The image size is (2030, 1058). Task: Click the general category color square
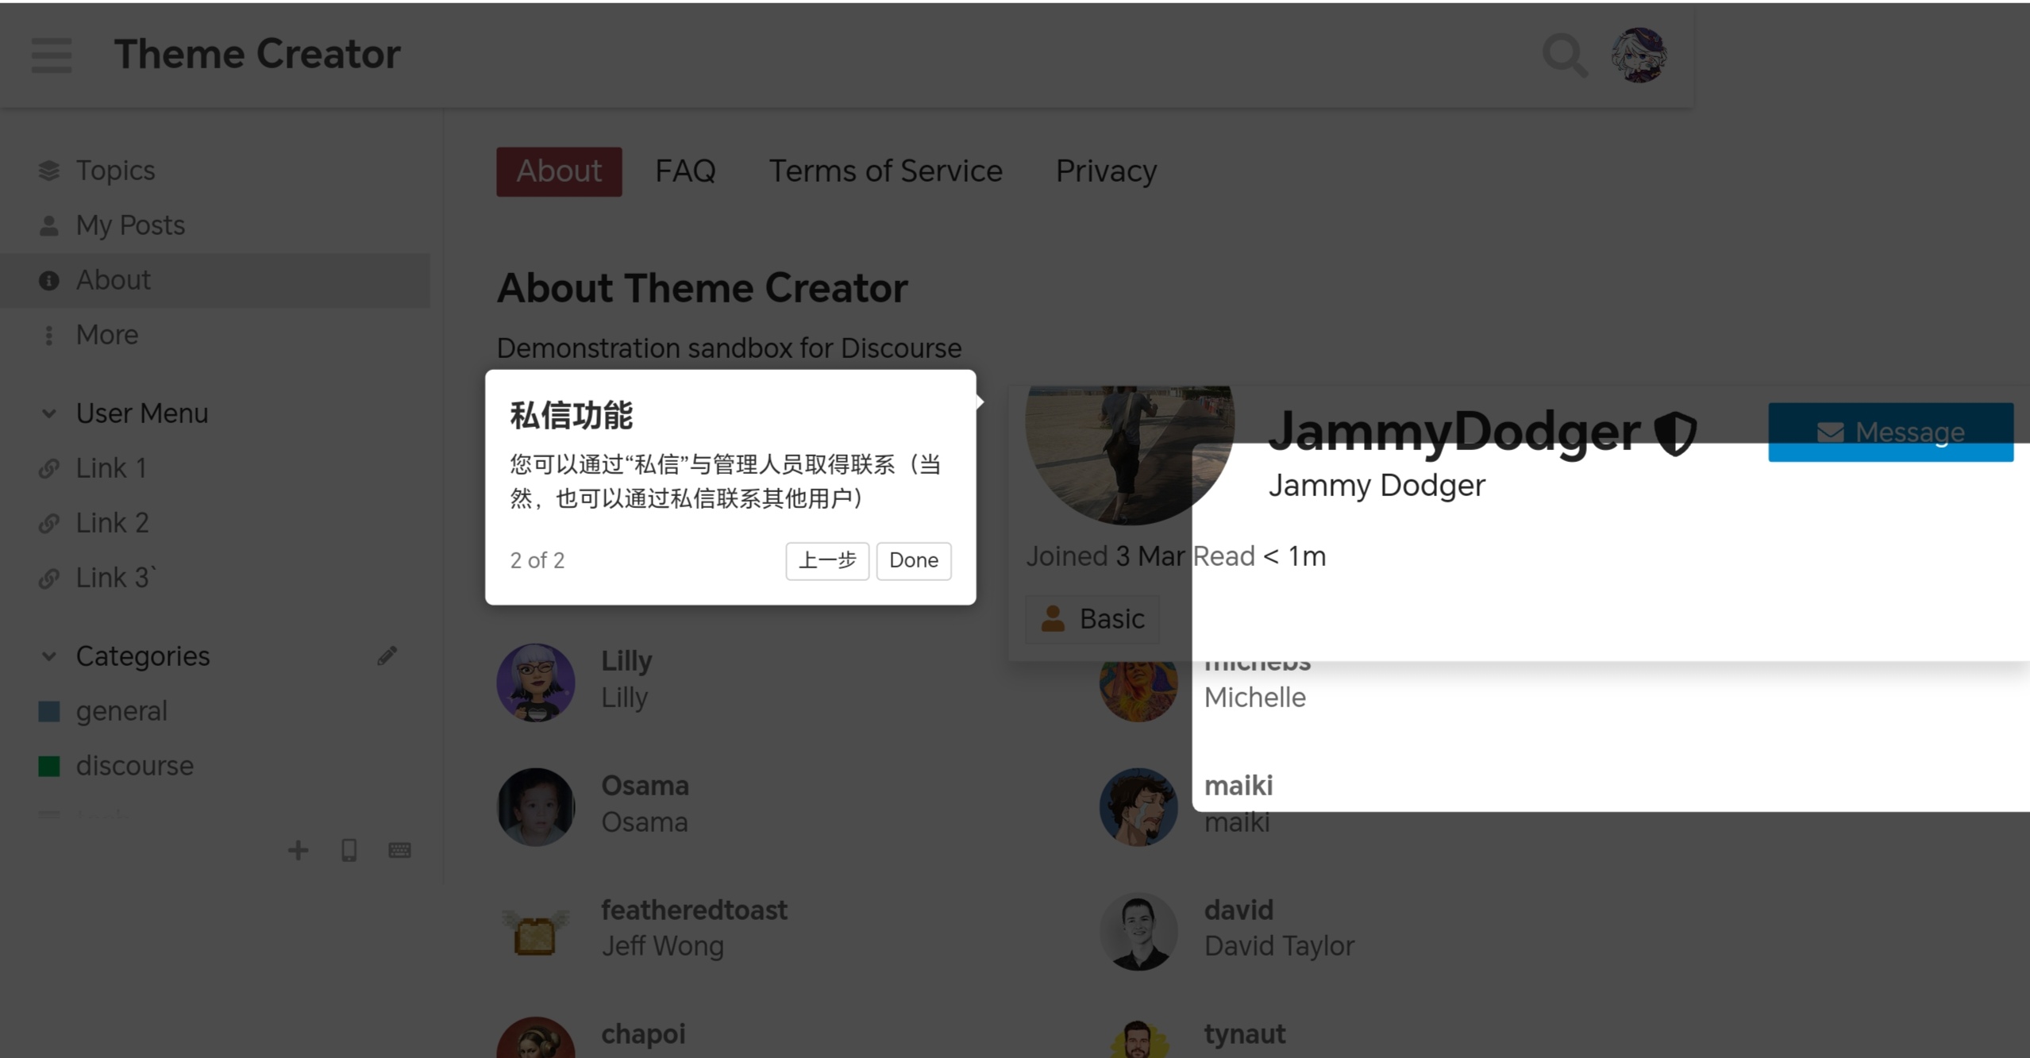point(49,711)
